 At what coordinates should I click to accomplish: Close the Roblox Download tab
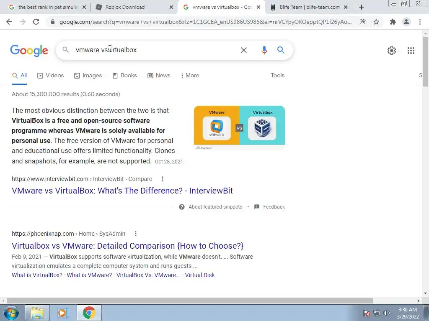coord(171,8)
